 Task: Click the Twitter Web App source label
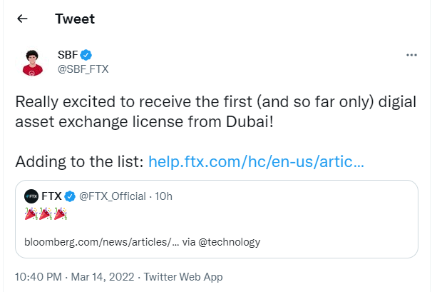coord(183,276)
